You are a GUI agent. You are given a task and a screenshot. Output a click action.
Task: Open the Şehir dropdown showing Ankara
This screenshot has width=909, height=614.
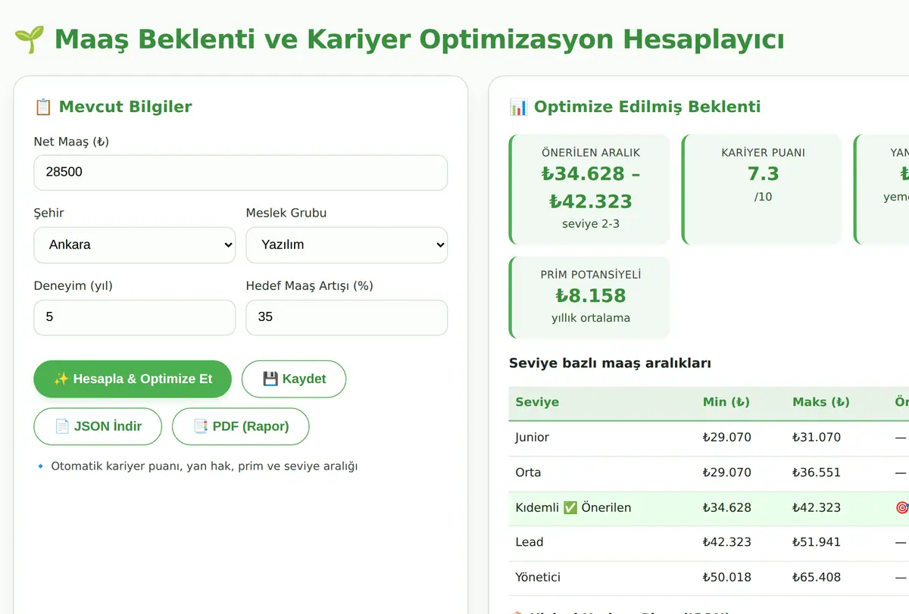(135, 245)
